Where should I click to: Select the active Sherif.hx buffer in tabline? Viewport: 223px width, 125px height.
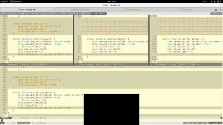click(x=99, y=14)
